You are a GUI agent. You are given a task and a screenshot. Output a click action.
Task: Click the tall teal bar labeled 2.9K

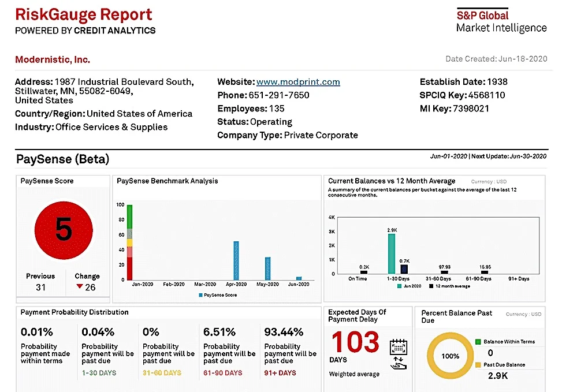[392, 253]
